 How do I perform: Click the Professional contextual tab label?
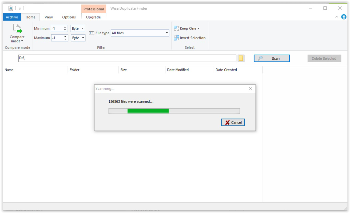click(94, 9)
